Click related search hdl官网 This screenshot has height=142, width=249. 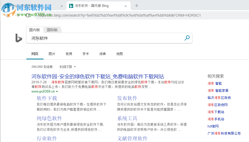213,126
